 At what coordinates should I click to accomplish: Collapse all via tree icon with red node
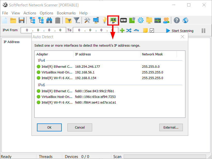click(32, 20)
